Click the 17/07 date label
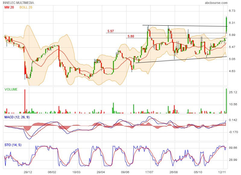Screen dimensions: 241x175 pyautogui.click(x=149, y=172)
